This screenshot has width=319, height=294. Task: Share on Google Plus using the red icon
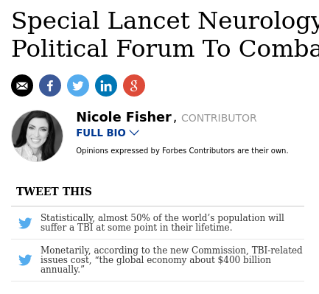[x=134, y=85]
